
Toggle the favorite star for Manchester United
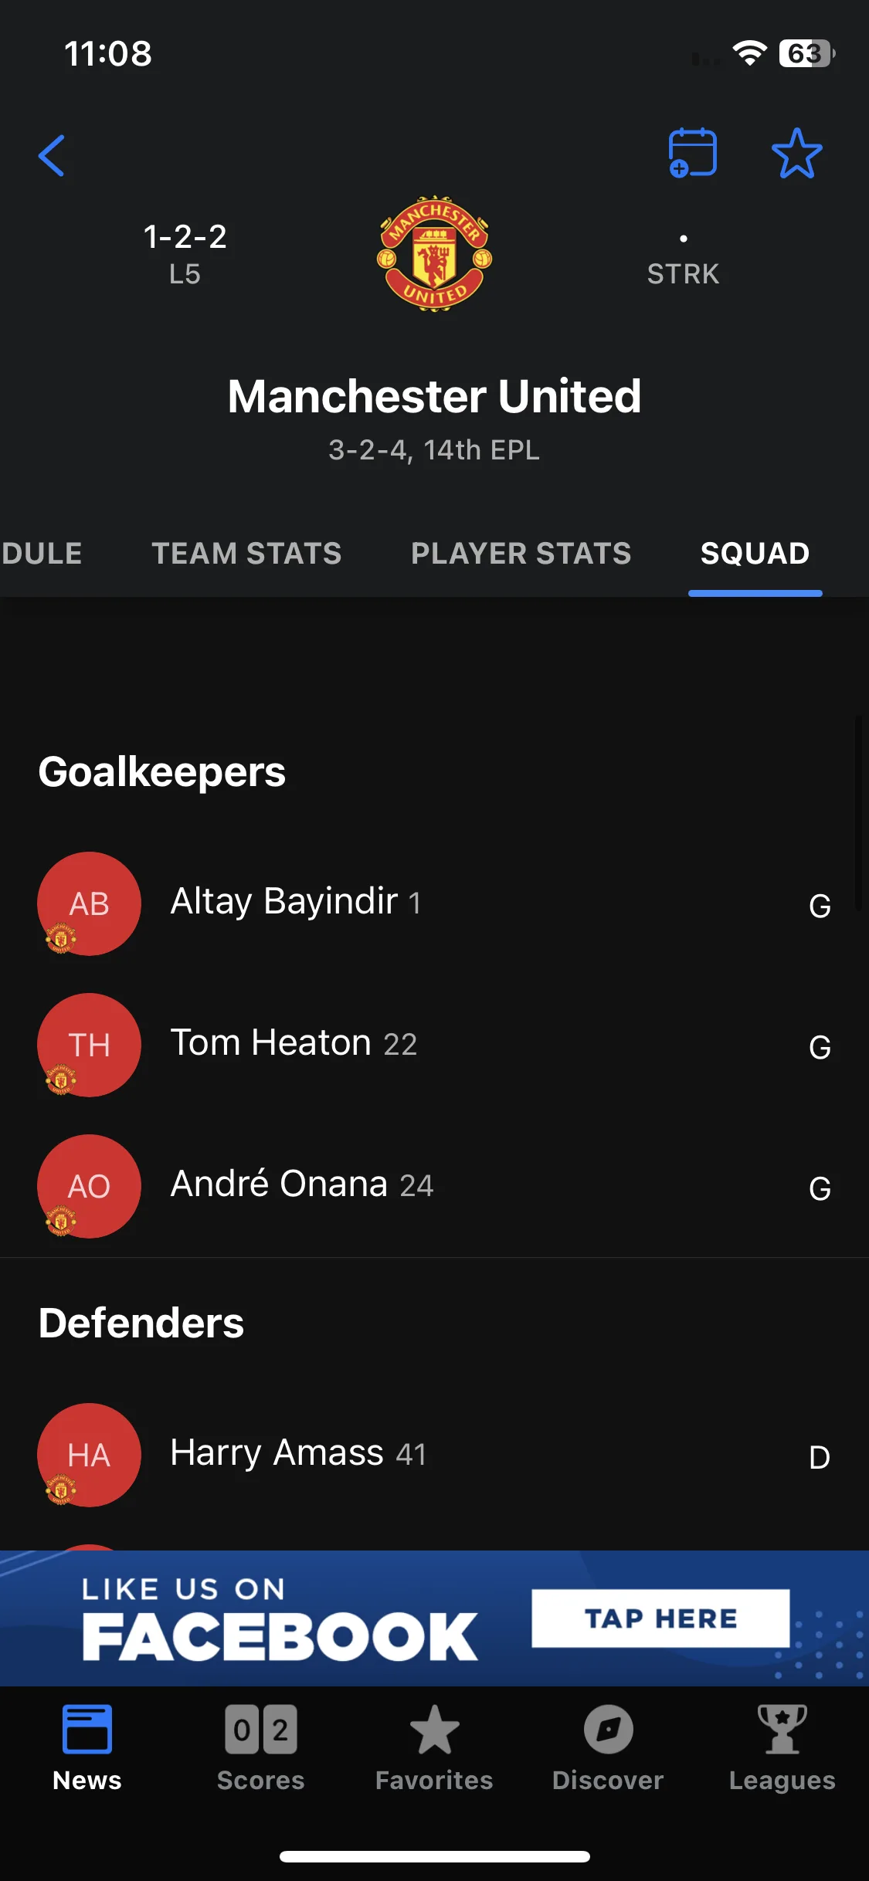(x=796, y=153)
